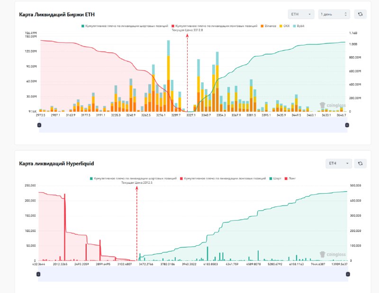Click the 'Карта Ликвидаций Биржи ETH' heading
Image resolution: width=379 pixels, height=293 pixels.
pos(57,14)
